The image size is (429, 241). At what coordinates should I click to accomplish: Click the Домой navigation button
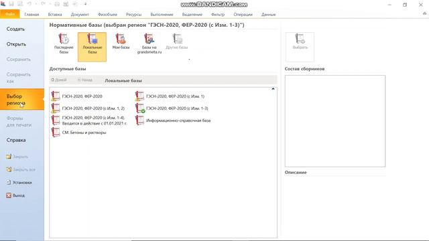pos(59,80)
